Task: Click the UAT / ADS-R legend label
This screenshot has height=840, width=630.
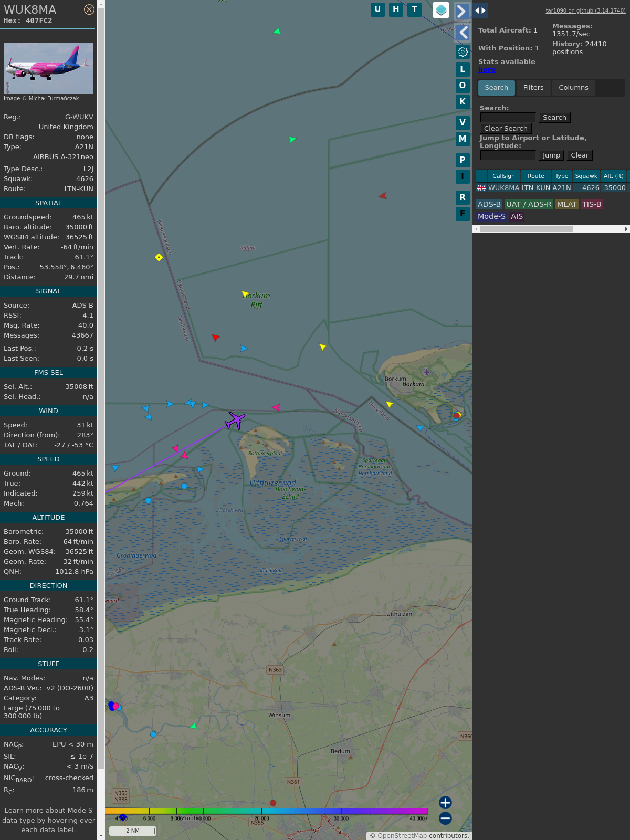Action: coord(529,205)
